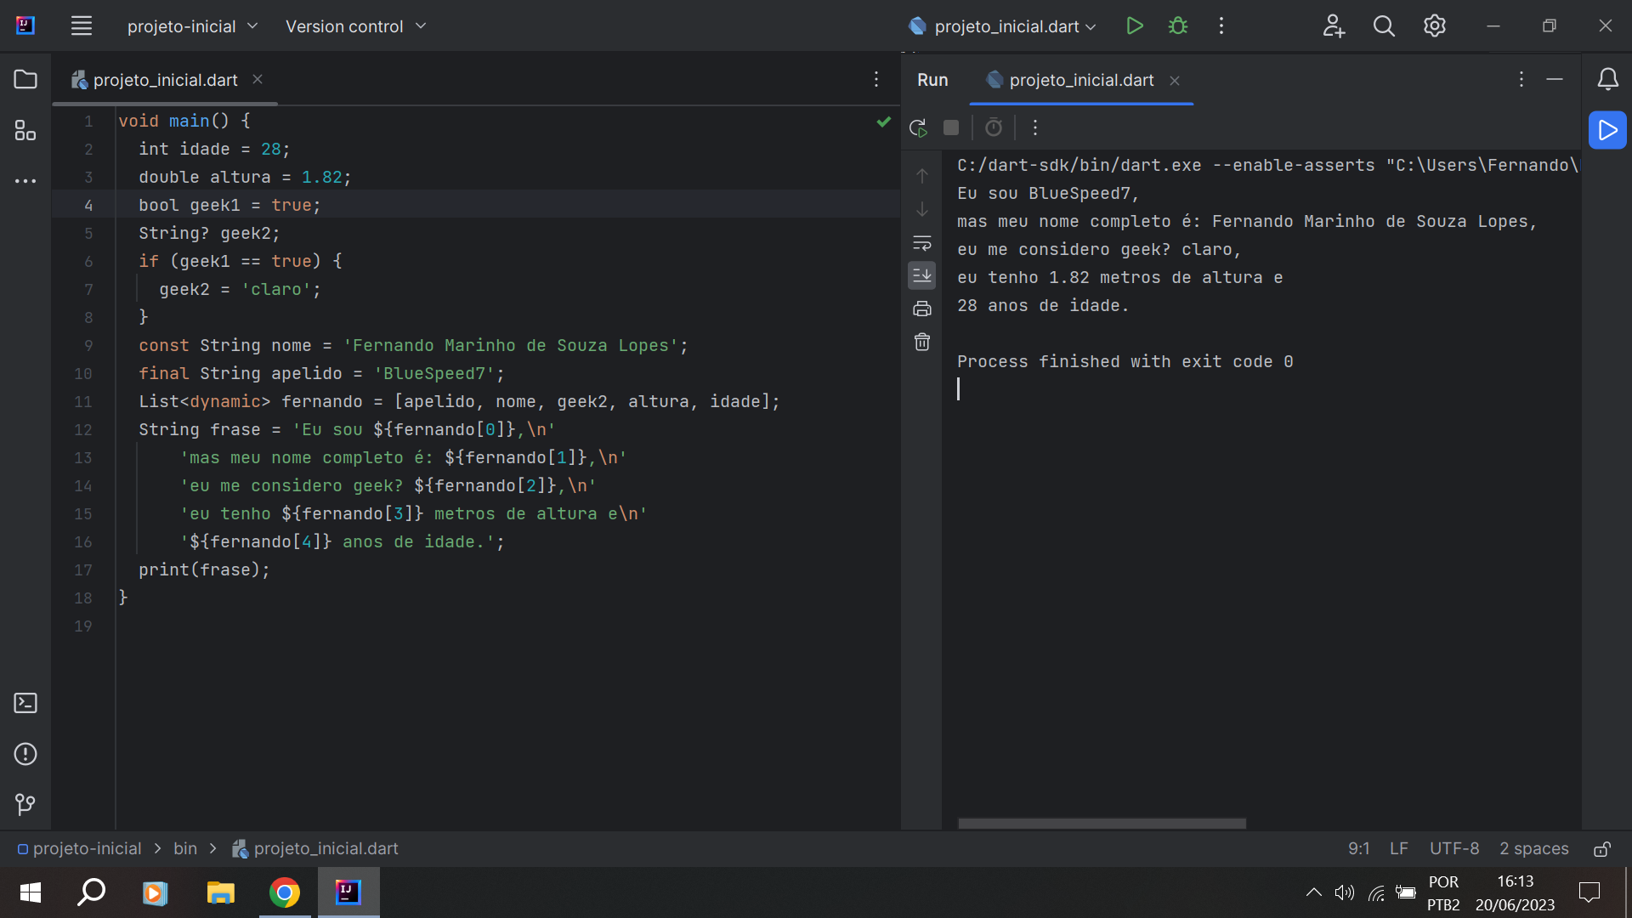Click line number 4 in the gutter

click(88, 205)
